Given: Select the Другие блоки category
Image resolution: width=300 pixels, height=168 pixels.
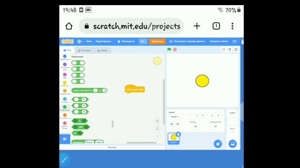Looking at the screenshot, I should (65, 125).
